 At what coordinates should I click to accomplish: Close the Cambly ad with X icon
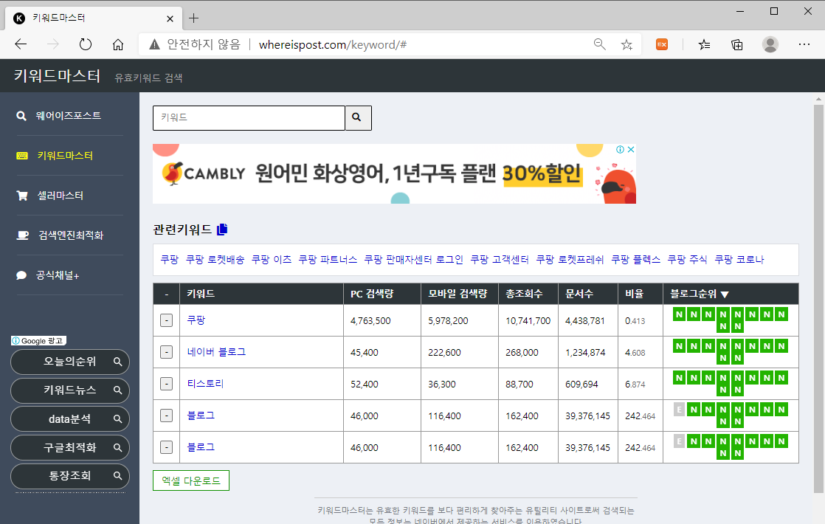[631, 149]
